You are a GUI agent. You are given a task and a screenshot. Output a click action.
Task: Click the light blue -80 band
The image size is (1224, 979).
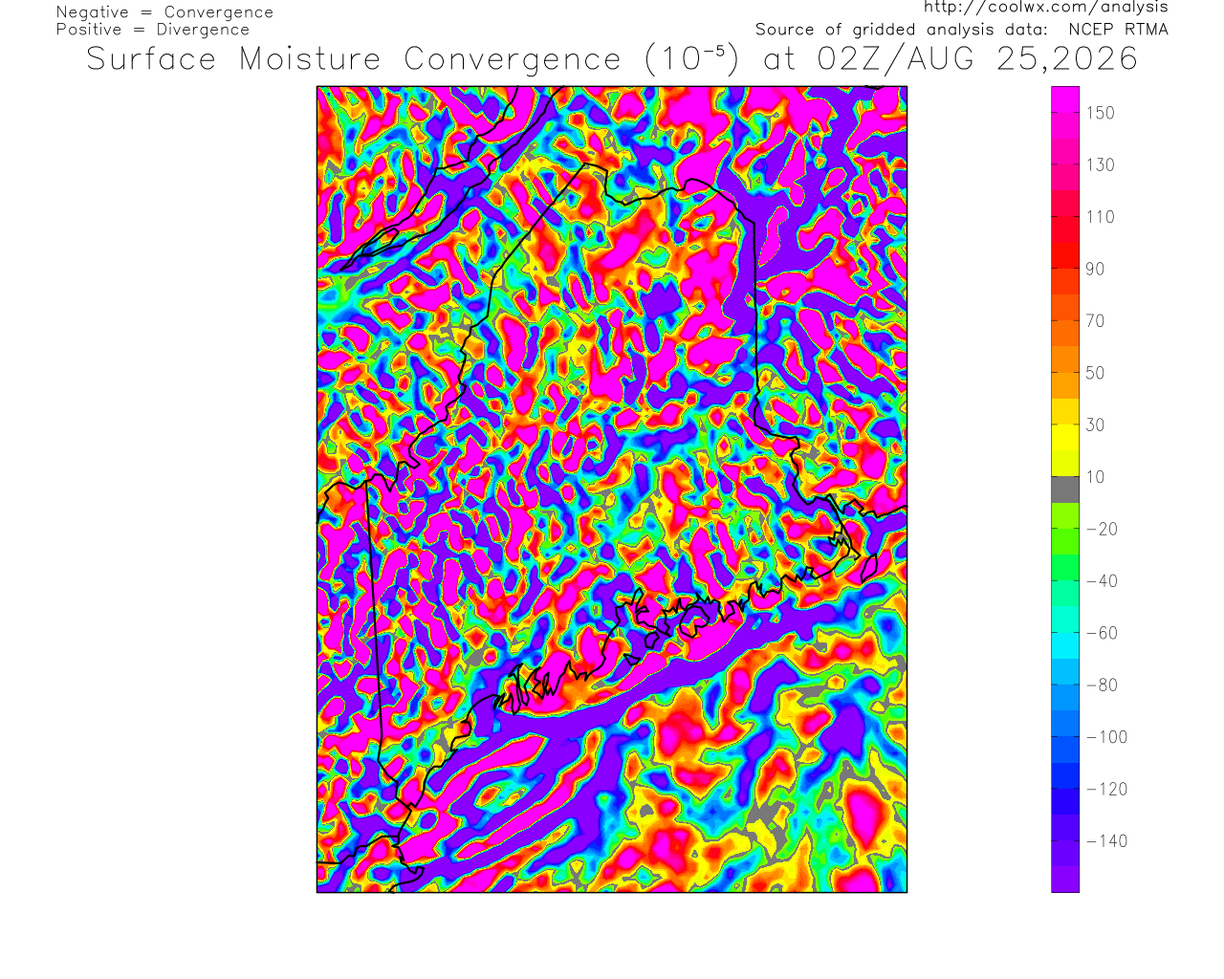pyautogui.click(x=1065, y=685)
